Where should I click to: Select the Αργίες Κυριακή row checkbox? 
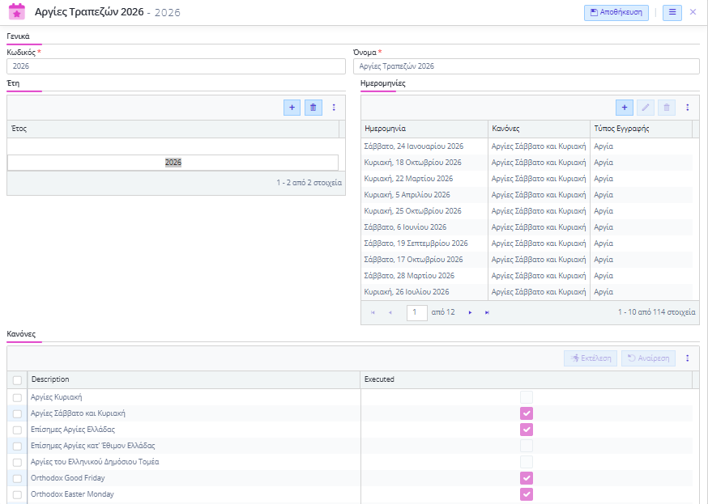pyautogui.click(x=17, y=397)
